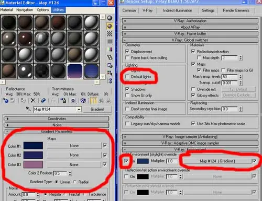This screenshot has width=262, height=201.
Task: Open the Color #3 mauve swatch
Action: [x=33, y=164]
